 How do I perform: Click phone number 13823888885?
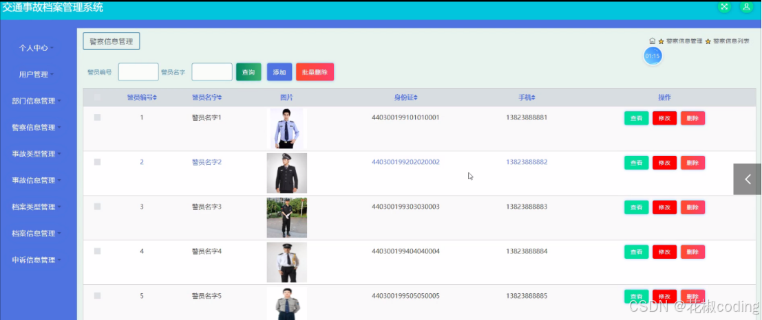[527, 296]
